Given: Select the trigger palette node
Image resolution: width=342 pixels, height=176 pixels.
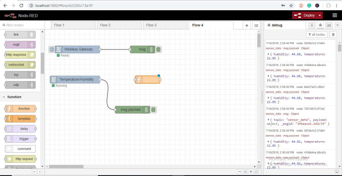Looking at the screenshot, I should pyautogui.click(x=20, y=139).
